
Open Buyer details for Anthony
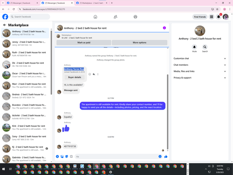click(75, 77)
